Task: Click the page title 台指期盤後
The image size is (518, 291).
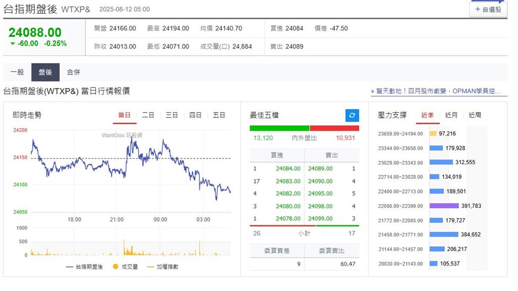Action: click(x=30, y=9)
